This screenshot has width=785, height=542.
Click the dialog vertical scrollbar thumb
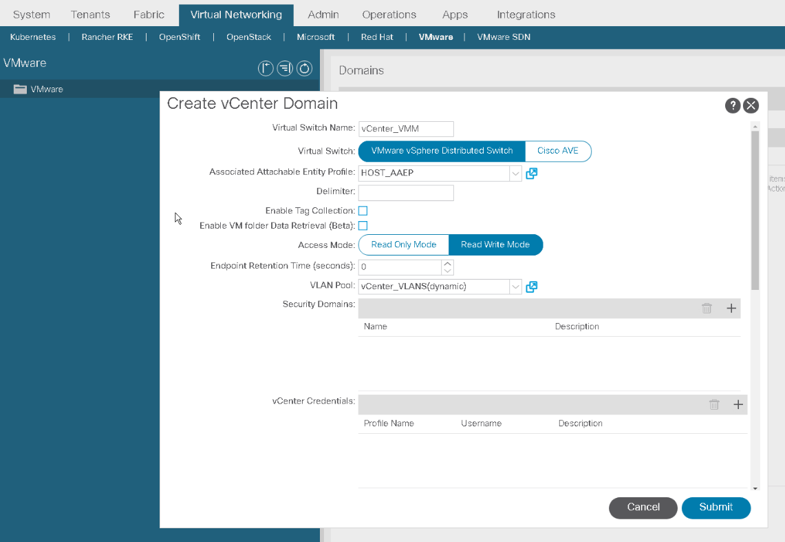[755, 210]
